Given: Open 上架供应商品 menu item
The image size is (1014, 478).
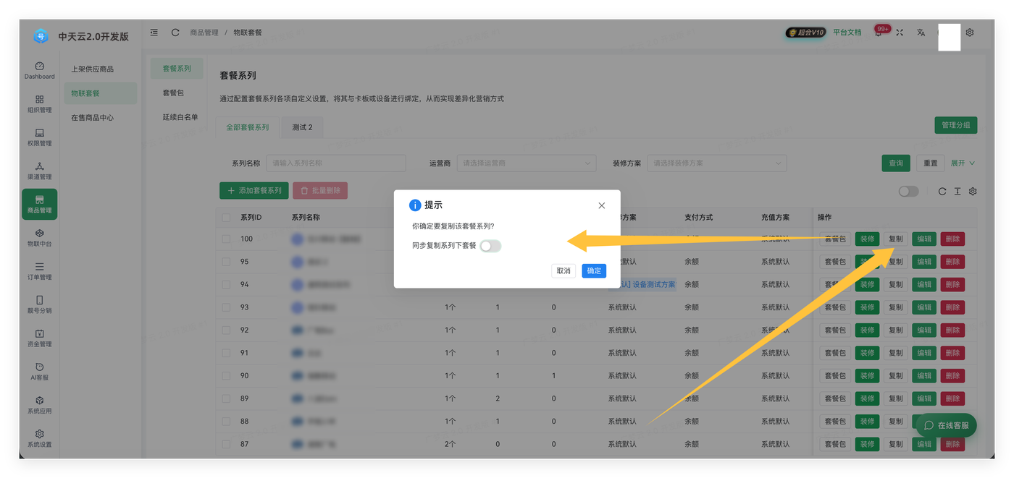Looking at the screenshot, I should click(93, 69).
